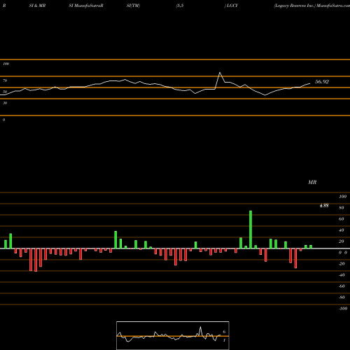Screen dimensions: 350x350
Task: Click the 40 label on the MR axis
Action: click(342, 230)
